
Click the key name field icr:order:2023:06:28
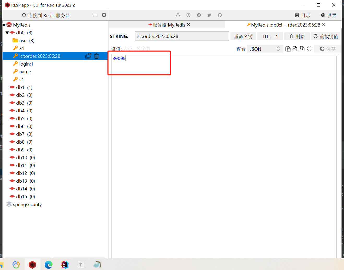coord(182,36)
